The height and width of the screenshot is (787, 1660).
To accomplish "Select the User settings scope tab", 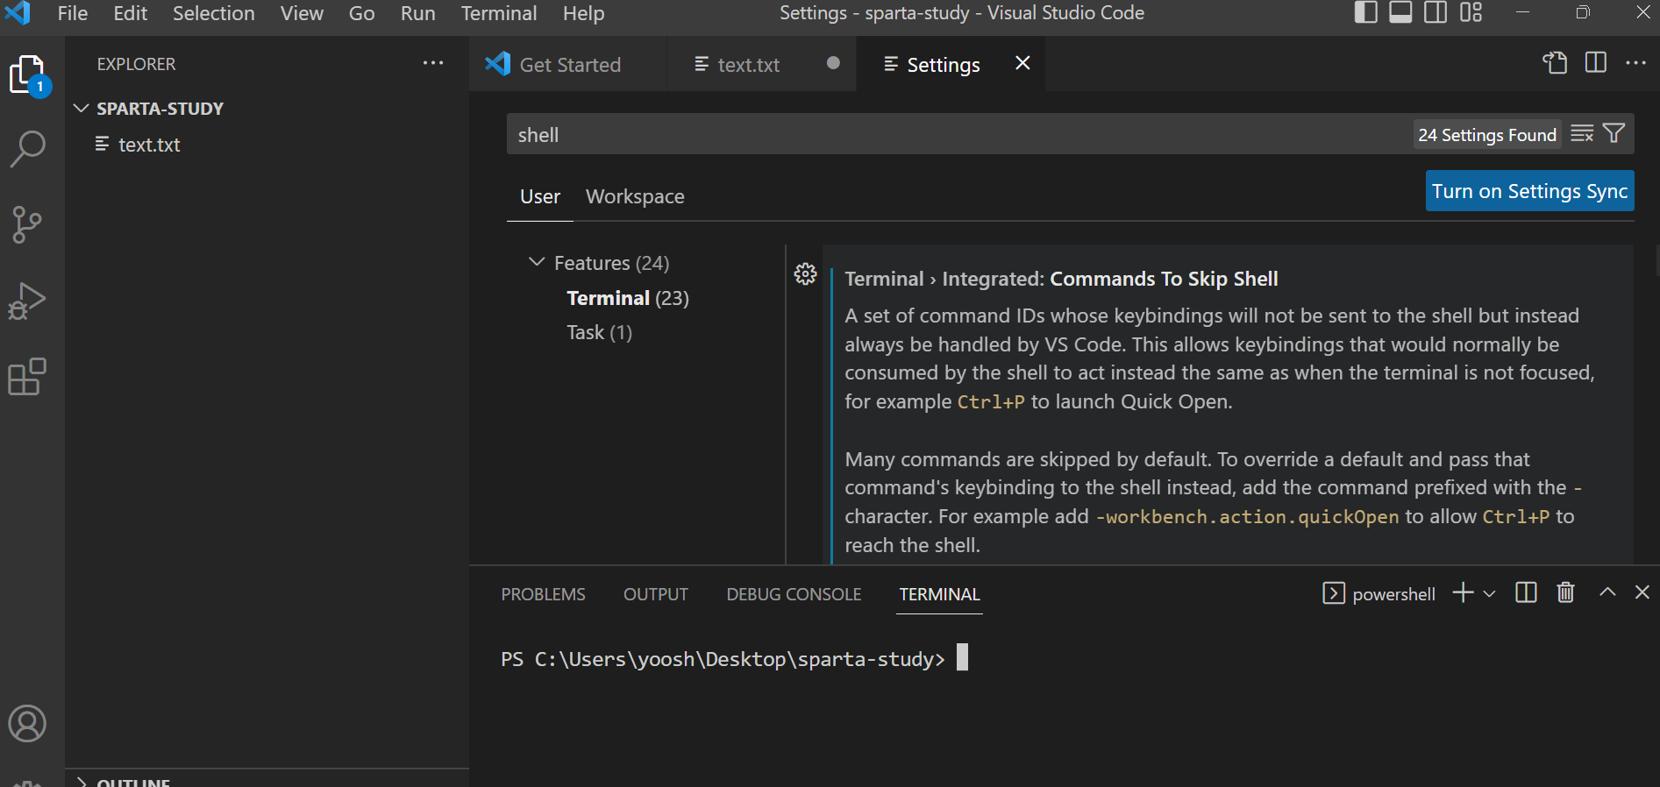I will [540, 196].
